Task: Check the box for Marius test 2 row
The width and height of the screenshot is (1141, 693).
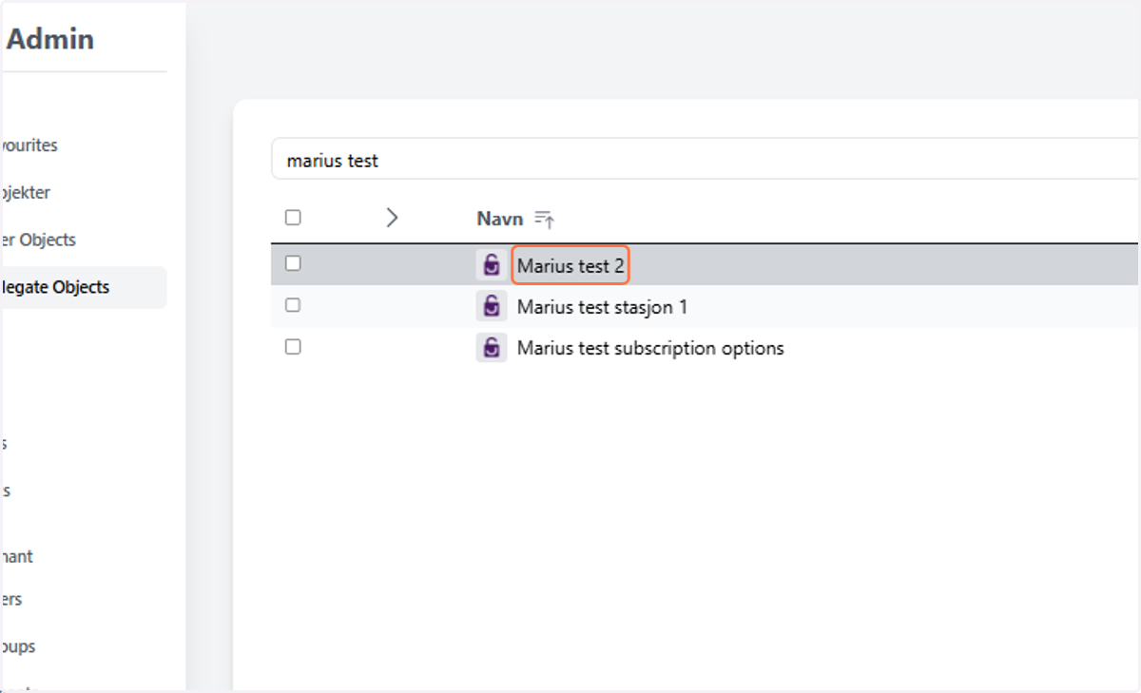Action: [293, 263]
